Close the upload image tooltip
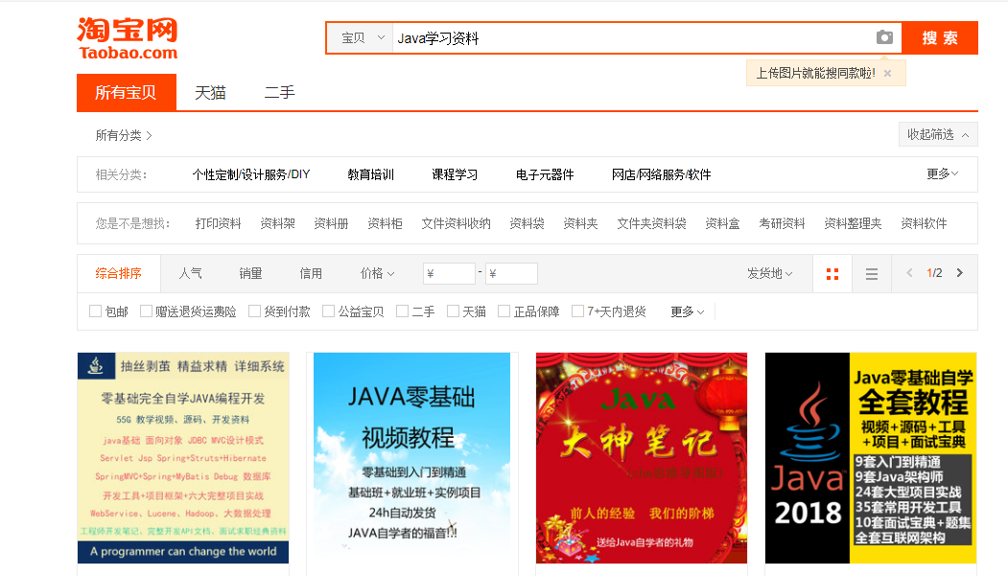Viewport: 1008px width, 576px height. [888, 73]
